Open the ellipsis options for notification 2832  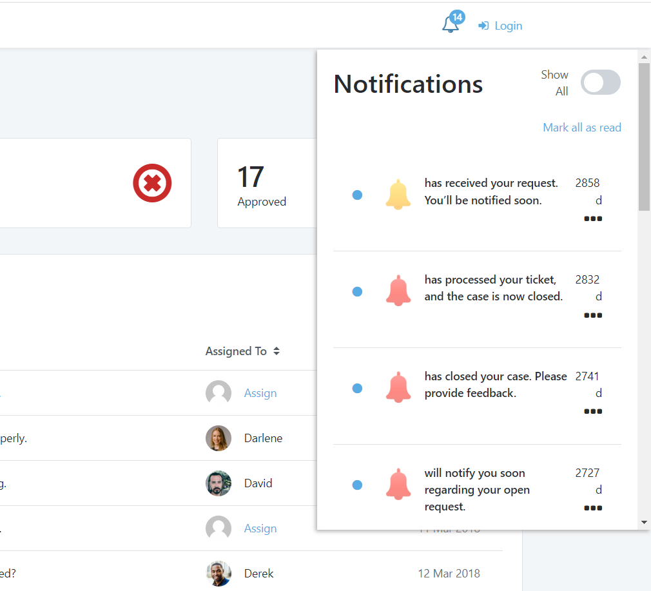pyautogui.click(x=592, y=315)
